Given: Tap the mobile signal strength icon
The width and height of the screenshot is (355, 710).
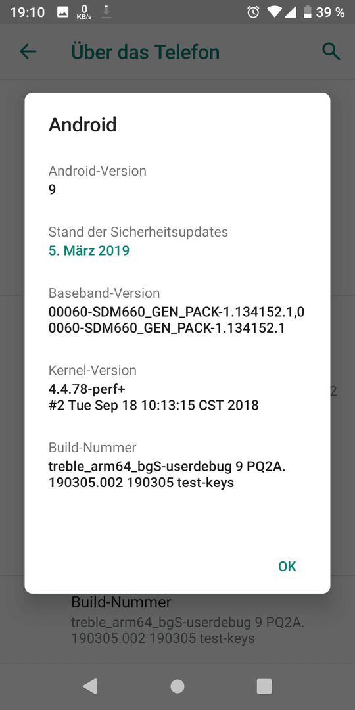Looking at the screenshot, I should 290,12.
